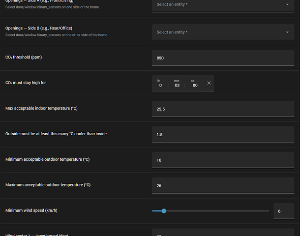Open Side B entity dropdown arrow
Screen dimensions: 300x236
click(x=287, y=32)
